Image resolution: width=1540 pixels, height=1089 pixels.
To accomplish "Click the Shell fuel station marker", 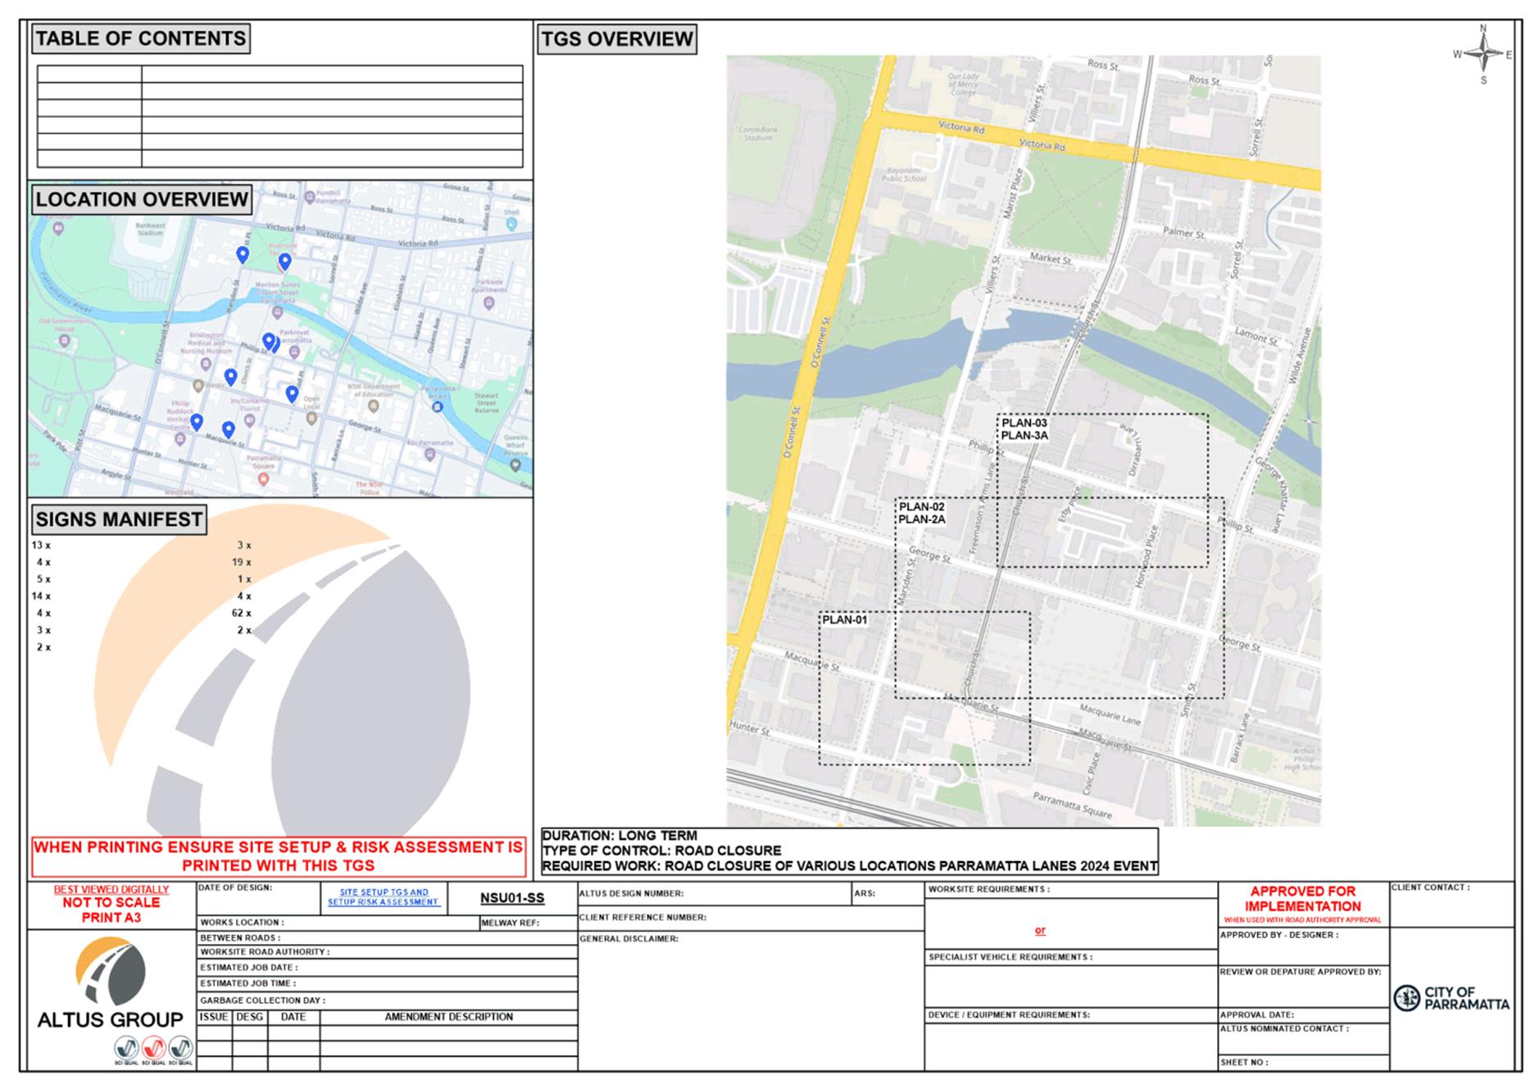I will [x=511, y=223].
